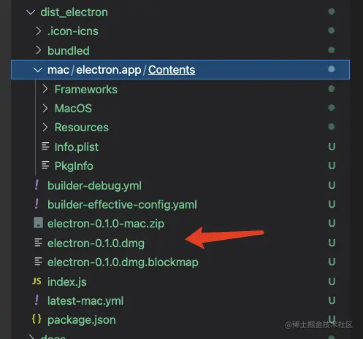Click the git status dot beside MacOS folder

[332, 108]
